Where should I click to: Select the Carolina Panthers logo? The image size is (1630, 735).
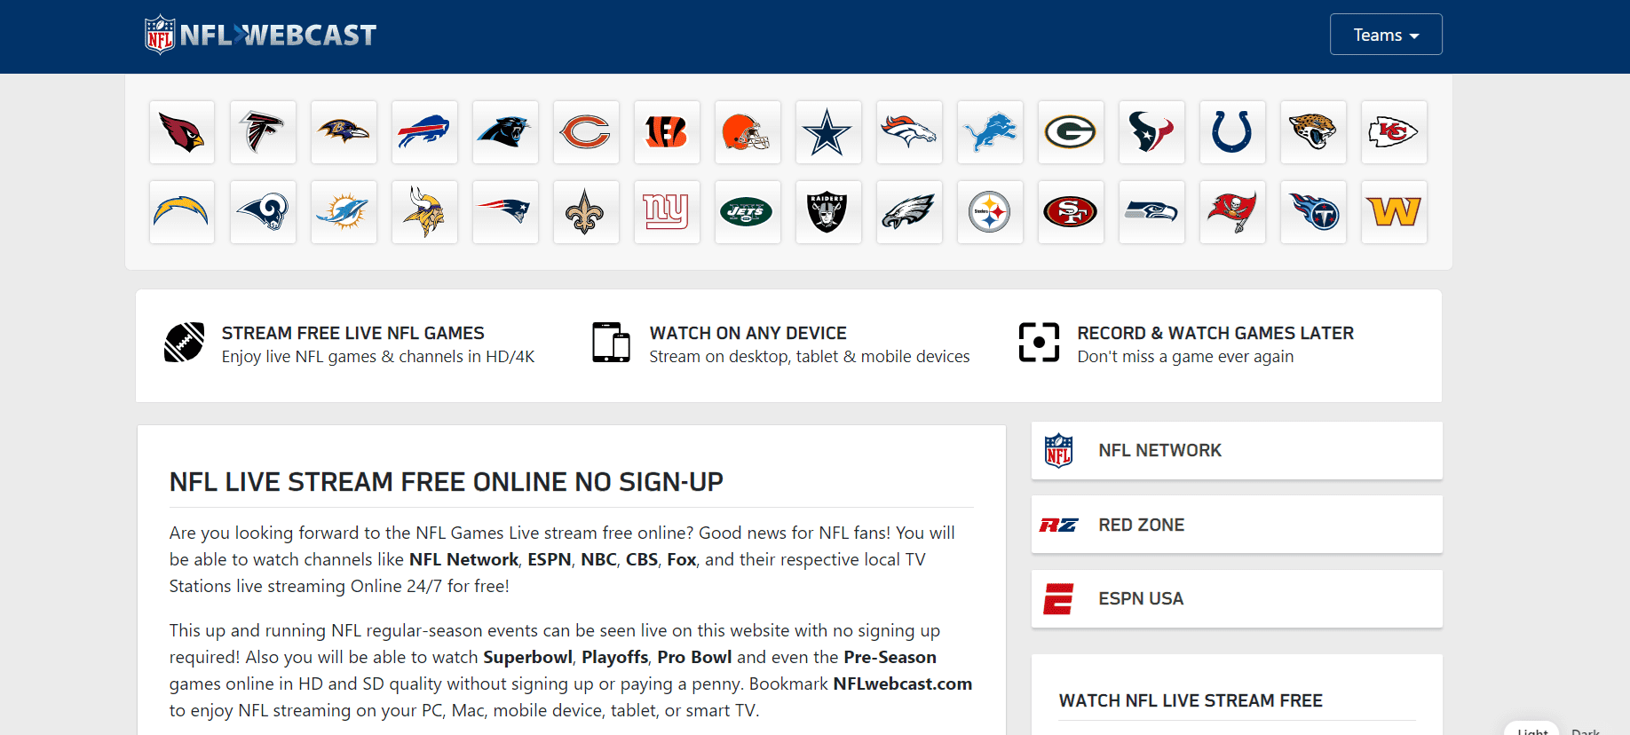click(x=505, y=132)
